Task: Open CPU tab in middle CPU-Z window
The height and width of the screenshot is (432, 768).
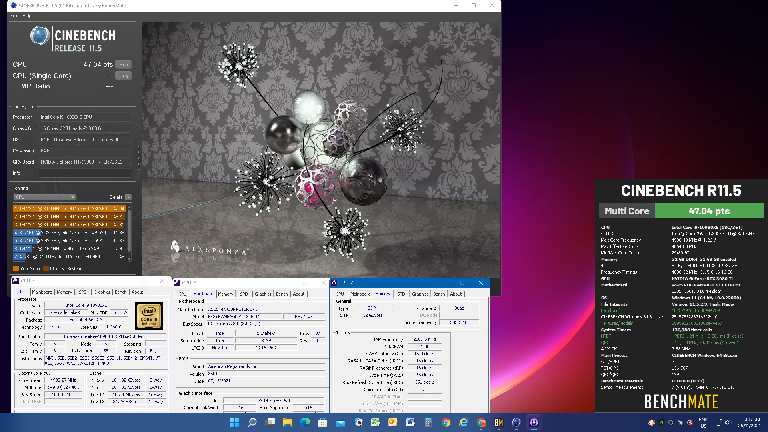Action: point(182,294)
